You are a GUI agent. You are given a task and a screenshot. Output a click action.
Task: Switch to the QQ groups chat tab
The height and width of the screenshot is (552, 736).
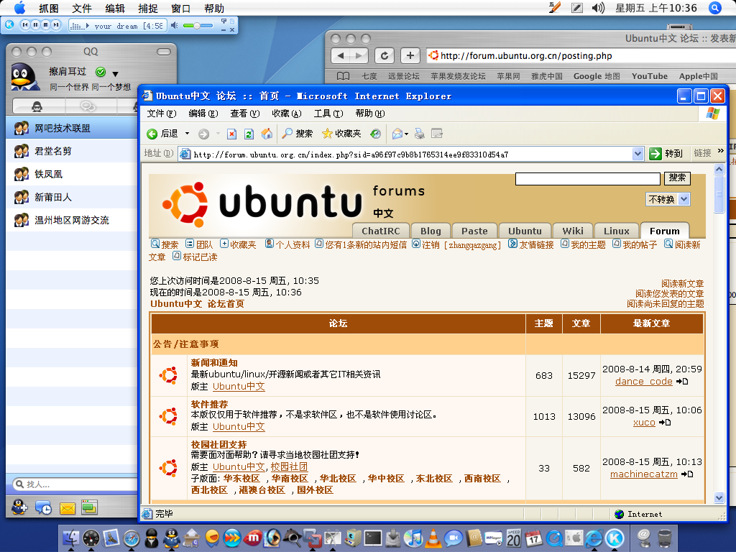pyautogui.click(x=88, y=106)
